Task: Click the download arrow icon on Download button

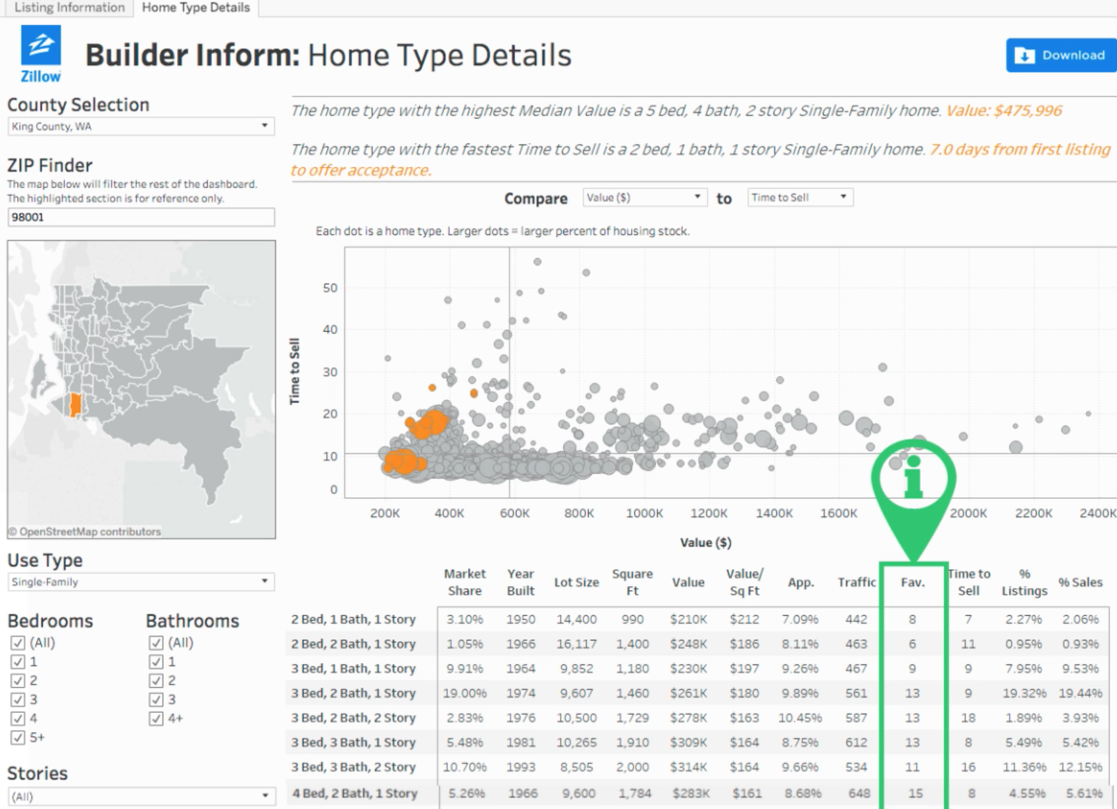Action: 1026,55
